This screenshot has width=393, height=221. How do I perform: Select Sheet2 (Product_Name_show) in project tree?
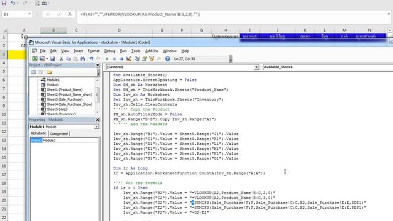(69, 95)
